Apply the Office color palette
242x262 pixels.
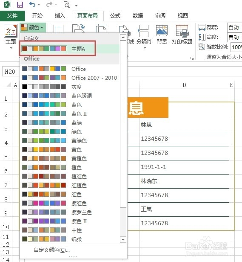pyautogui.click(x=70, y=69)
